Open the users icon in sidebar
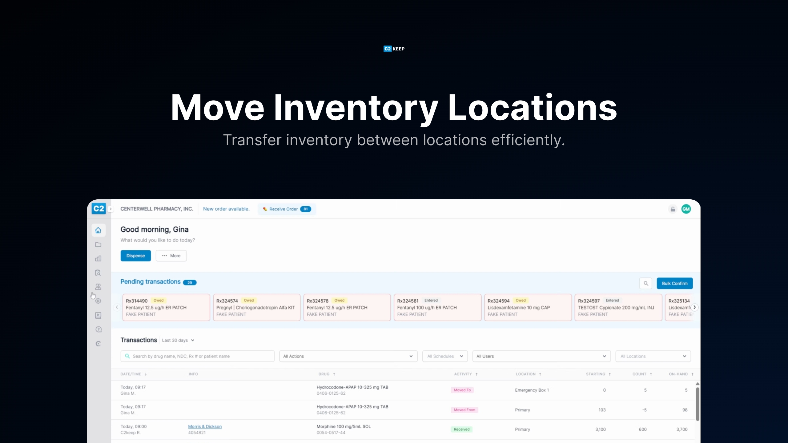The width and height of the screenshot is (788, 443). coord(98,287)
